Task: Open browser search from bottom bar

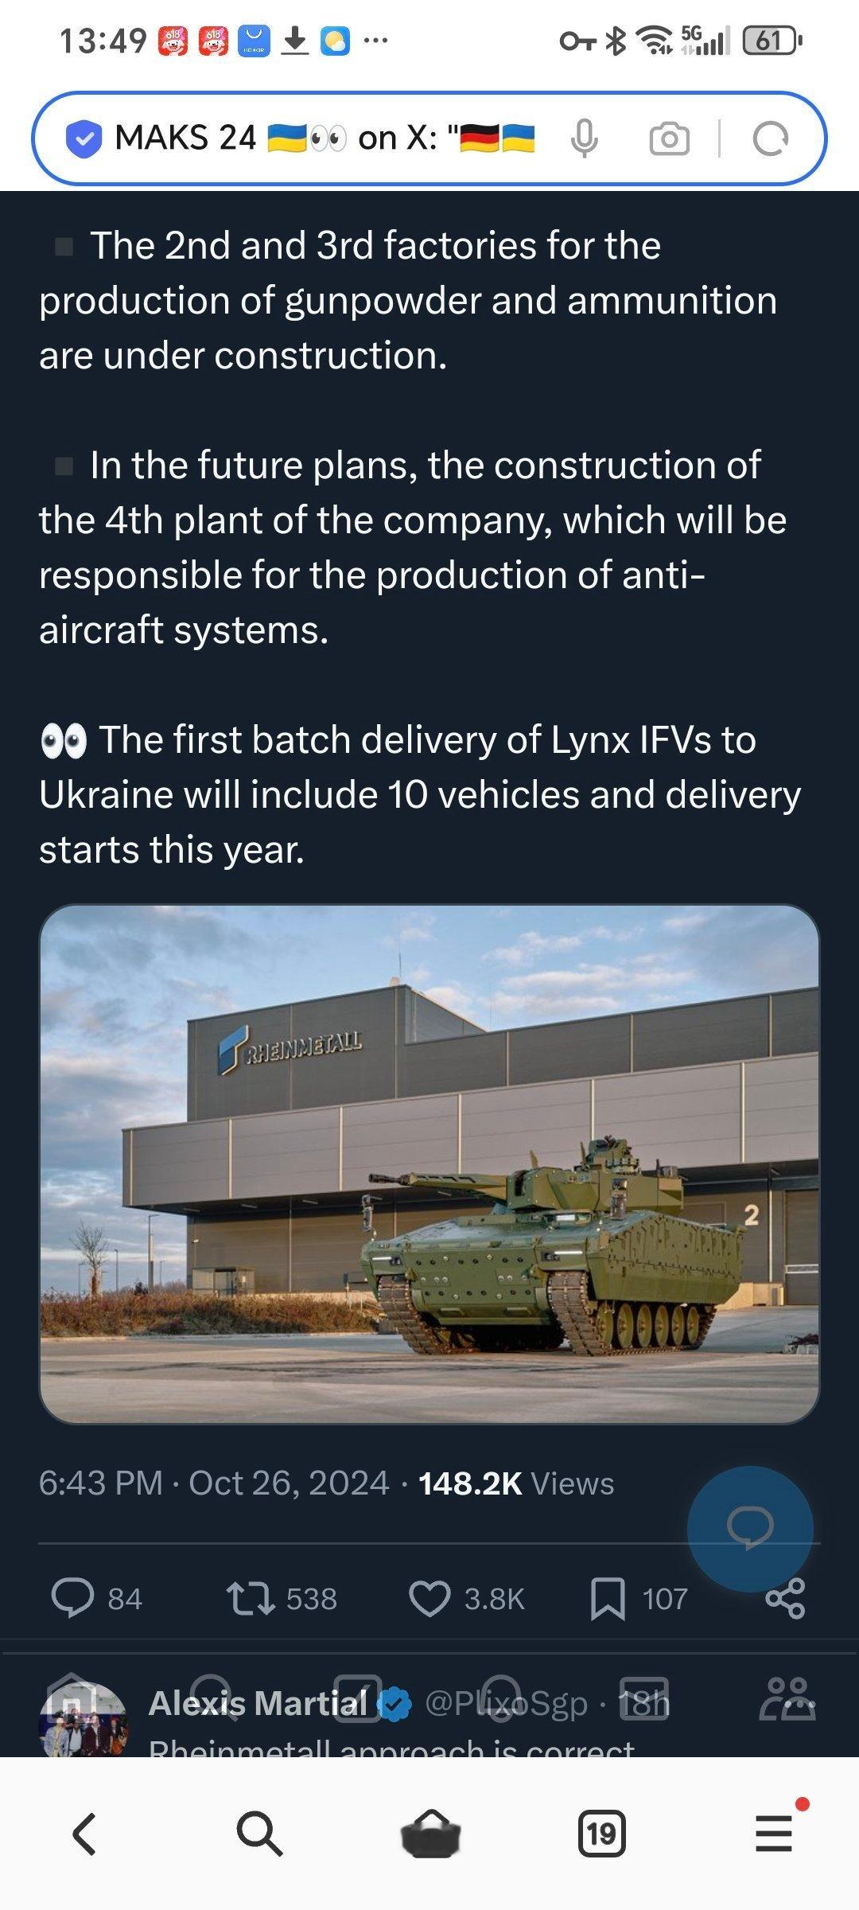Action: (258, 1834)
